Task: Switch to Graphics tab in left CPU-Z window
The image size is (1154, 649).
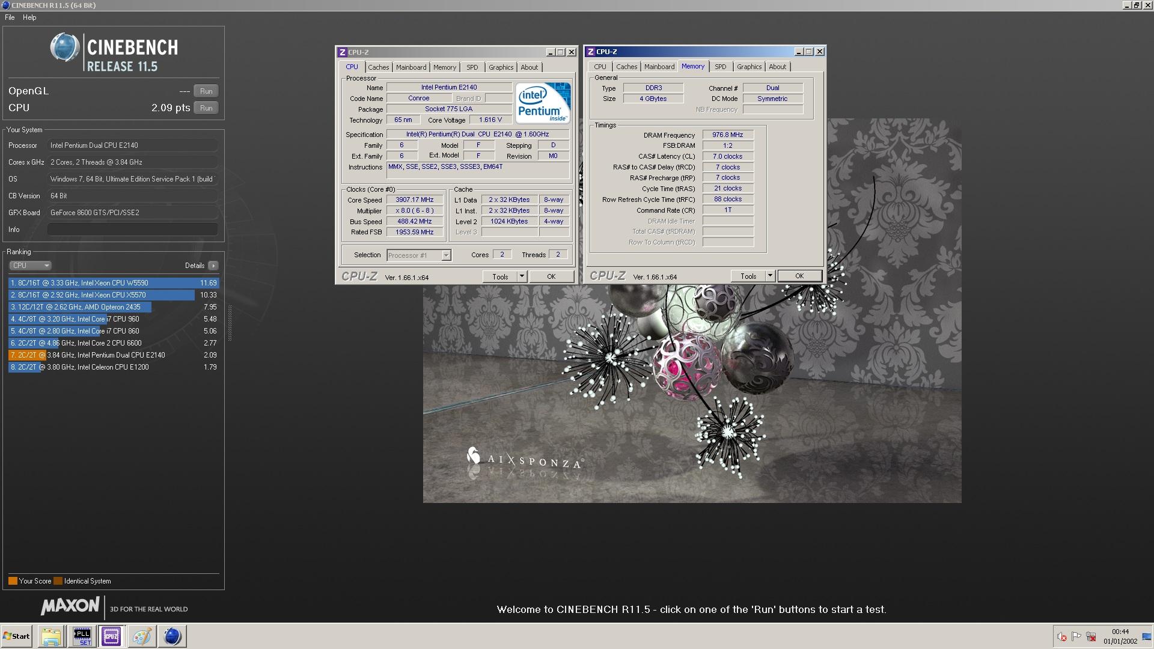Action: [501, 67]
